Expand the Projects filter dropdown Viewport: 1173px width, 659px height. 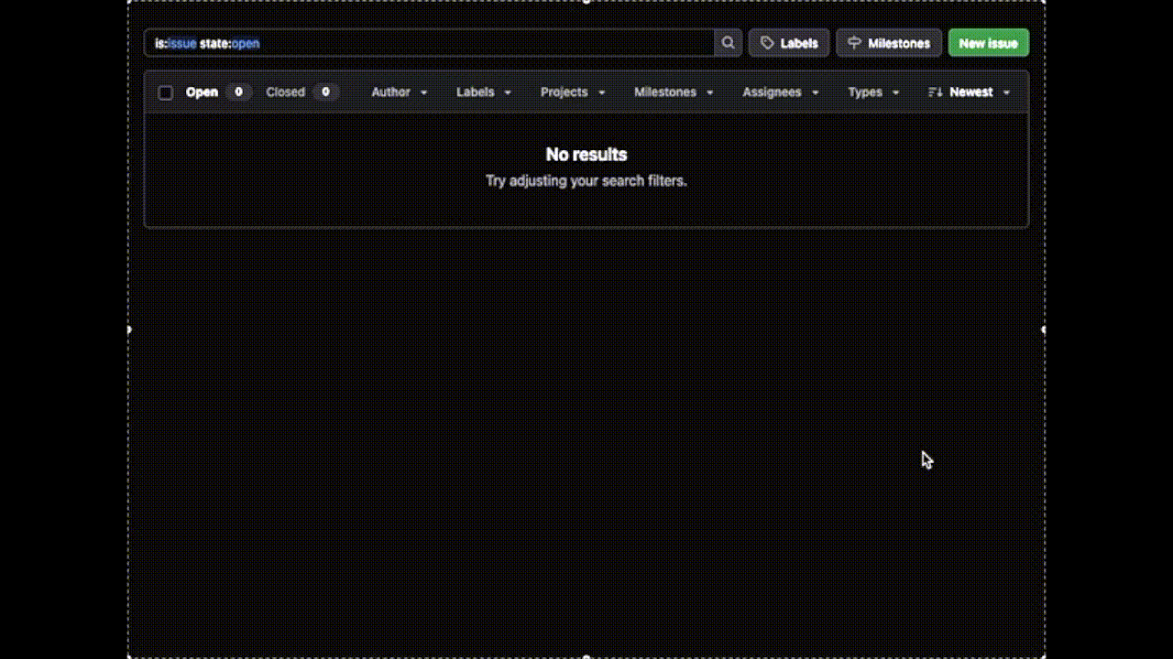click(x=573, y=92)
